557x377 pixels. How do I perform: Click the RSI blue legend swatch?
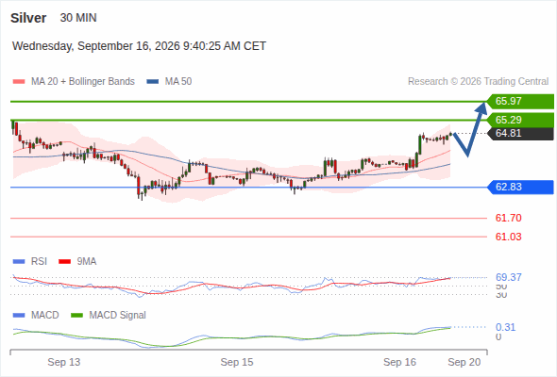click(19, 262)
